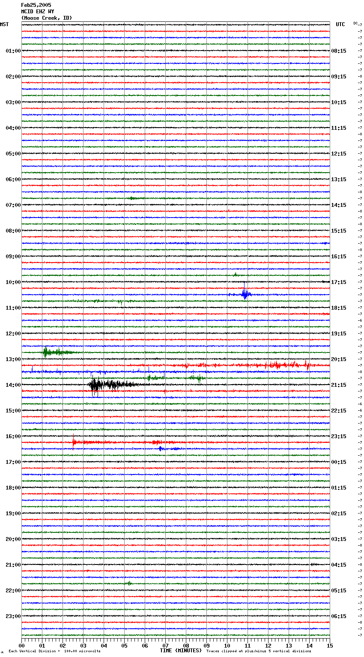Click minute tick "11" on bottom axis
364x657 pixels.
[x=248, y=645]
